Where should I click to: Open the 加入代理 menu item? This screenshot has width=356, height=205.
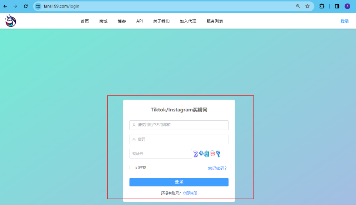coord(188,21)
